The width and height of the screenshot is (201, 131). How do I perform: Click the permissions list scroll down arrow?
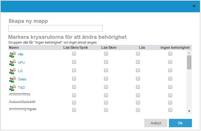click(x=189, y=111)
